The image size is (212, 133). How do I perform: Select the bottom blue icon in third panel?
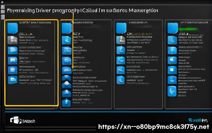(x=121, y=80)
